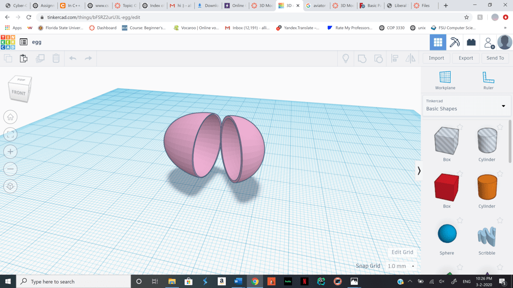Open the Blocks pickaxe mode icon
Image resolution: width=513 pixels, height=288 pixels.
point(455,42)
